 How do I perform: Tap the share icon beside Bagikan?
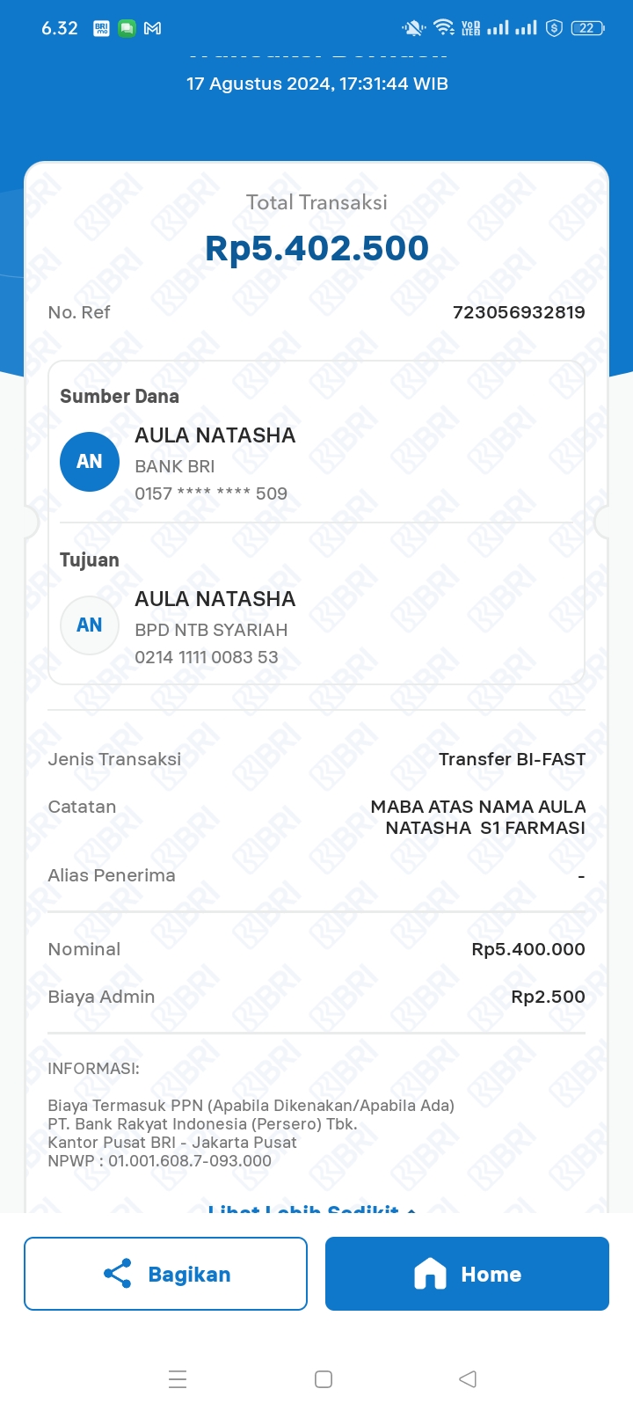click(118, 1274)
